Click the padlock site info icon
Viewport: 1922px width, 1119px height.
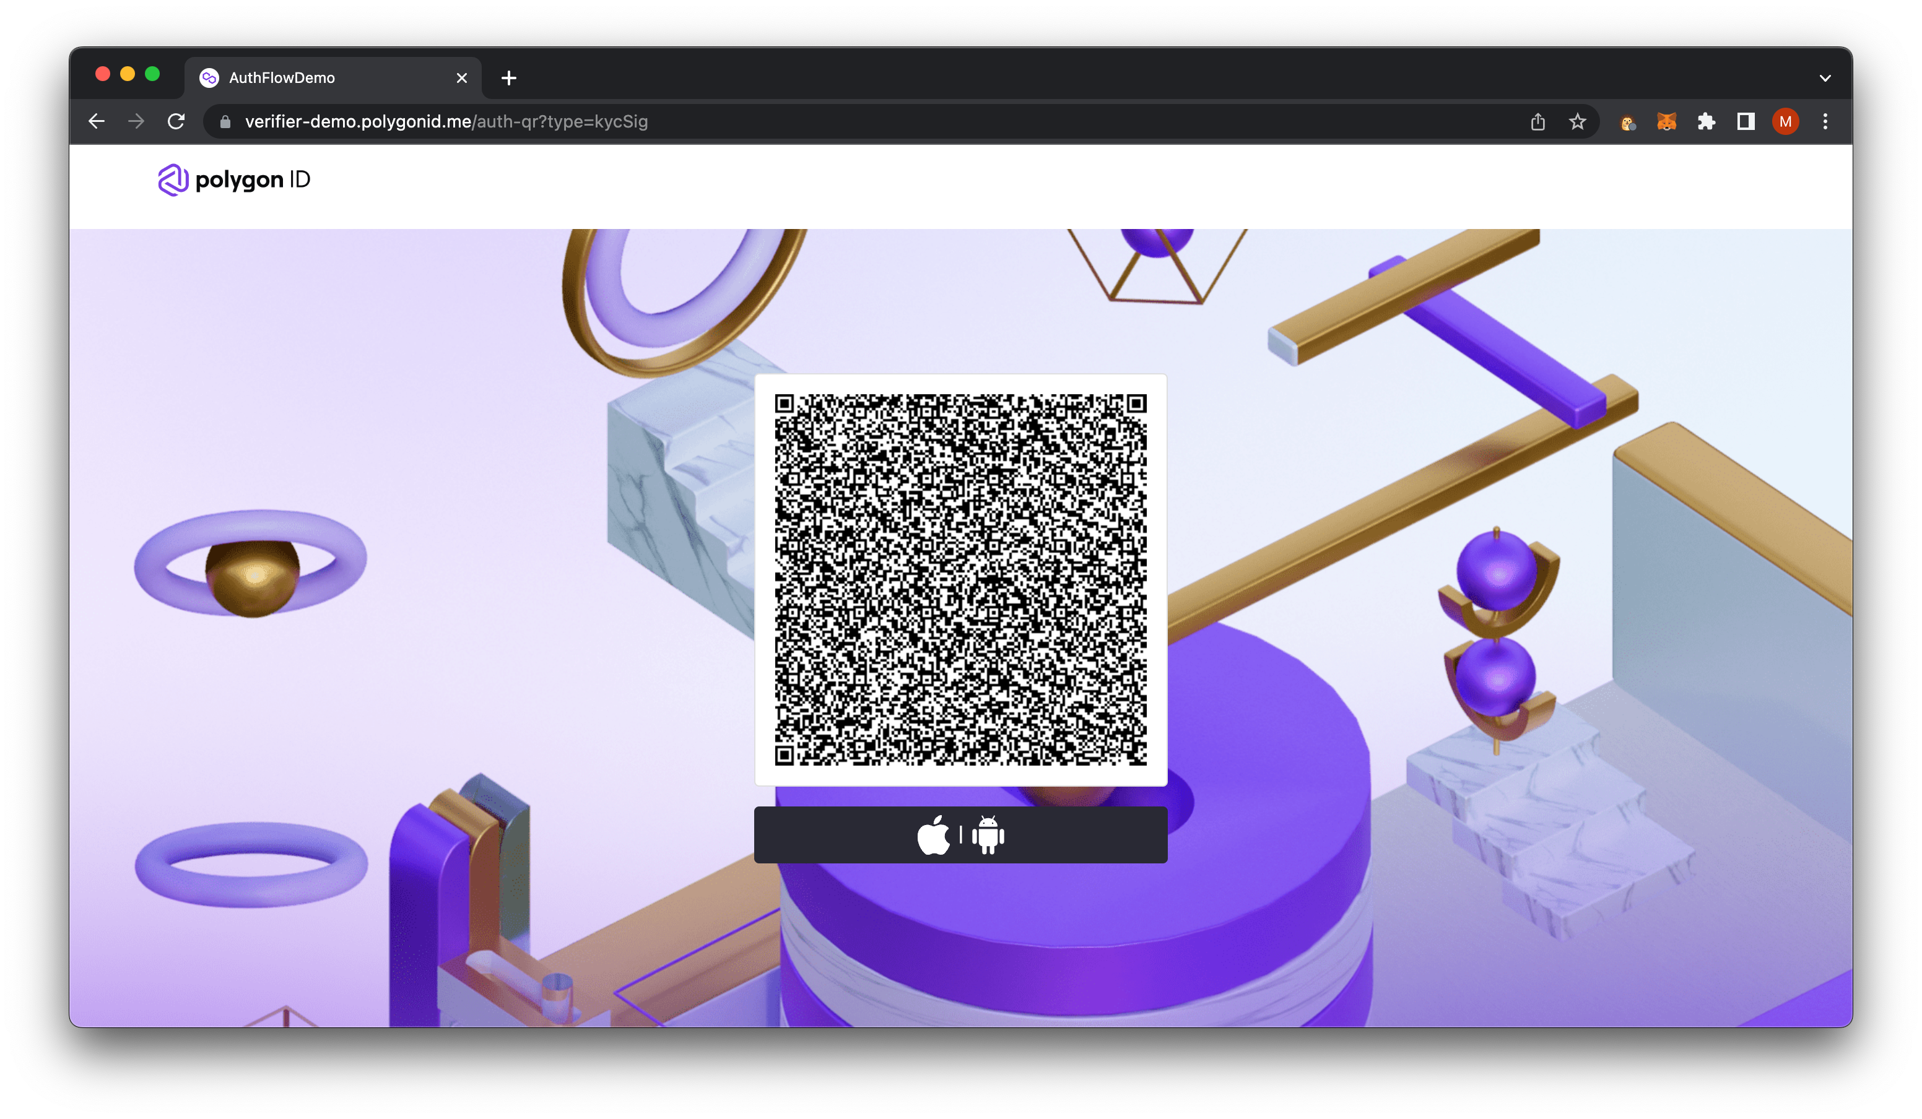tap(225, 122)
